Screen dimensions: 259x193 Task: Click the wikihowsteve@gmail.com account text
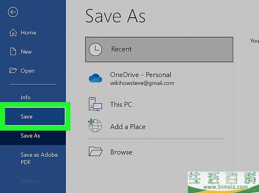(142, 83)
